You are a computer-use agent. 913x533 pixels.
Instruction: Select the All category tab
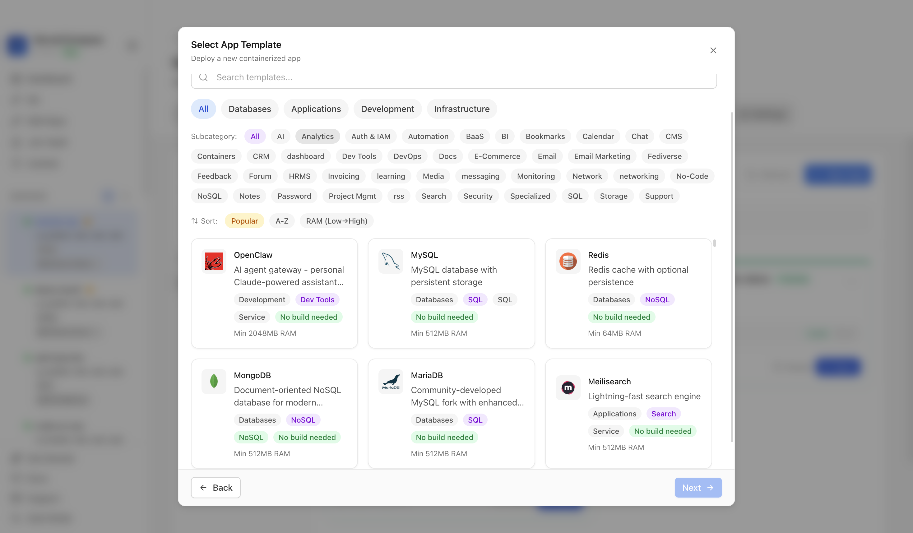point(203,109)
